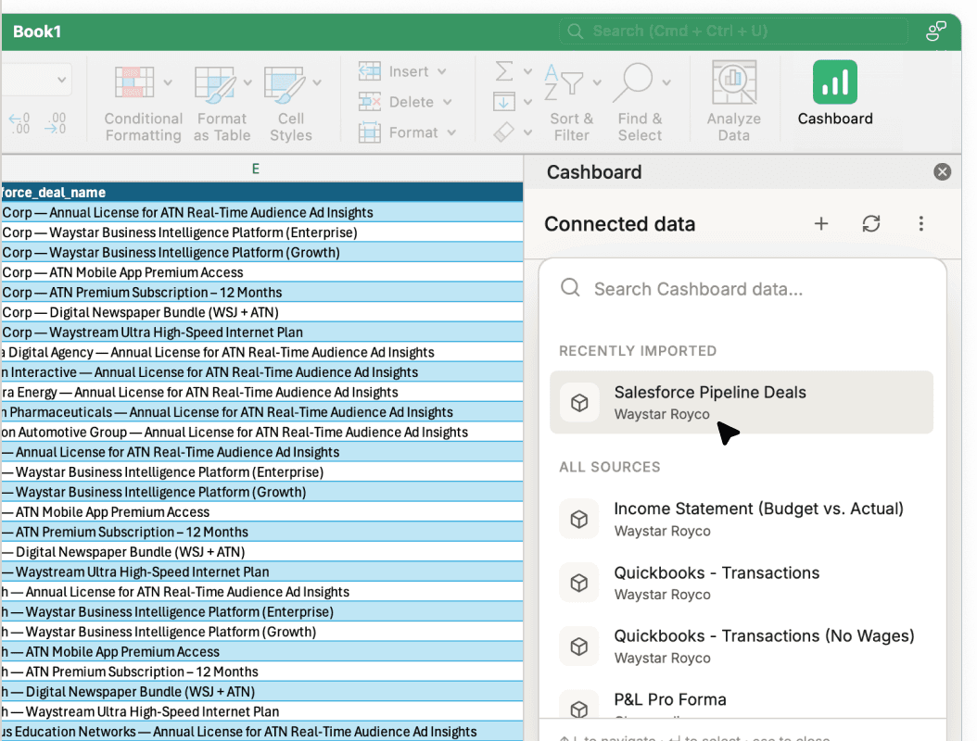Viewport: 977px width, 741px height.
Task: Click Decrease Decimal icon
Action: pyautogui.click(x=56, y=122)
